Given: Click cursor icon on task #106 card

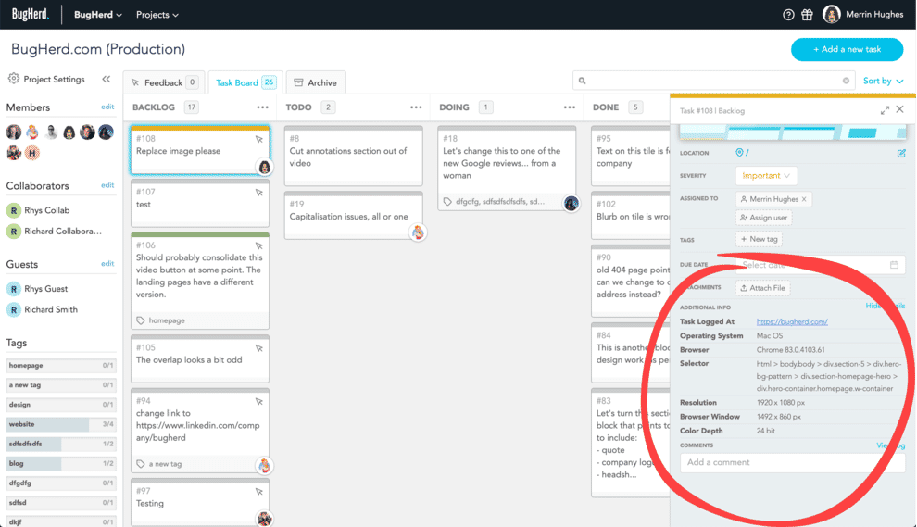Looking at the screenshot, I should tap(258, 245).
